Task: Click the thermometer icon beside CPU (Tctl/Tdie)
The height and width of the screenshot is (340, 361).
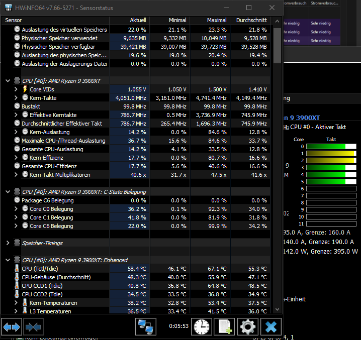Action: (17, 269)
